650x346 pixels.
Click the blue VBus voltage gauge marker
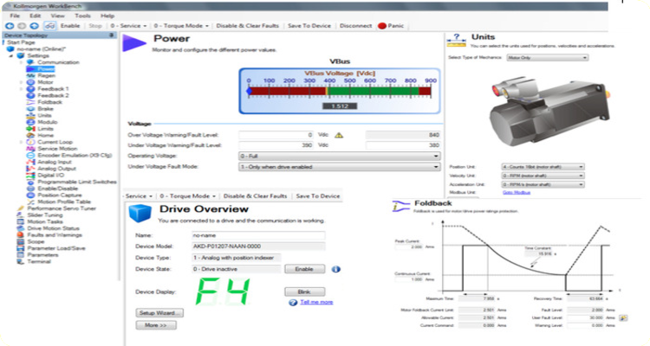click(x=249, y=91)
